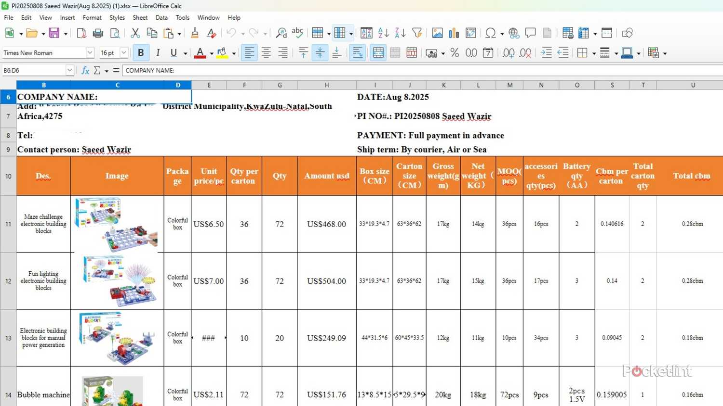Toggle bold formatting off
723x406 pixels.
(141, 52)
